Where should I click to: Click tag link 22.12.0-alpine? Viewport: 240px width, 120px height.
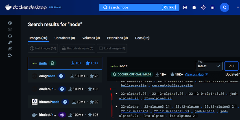click(134, 111)
